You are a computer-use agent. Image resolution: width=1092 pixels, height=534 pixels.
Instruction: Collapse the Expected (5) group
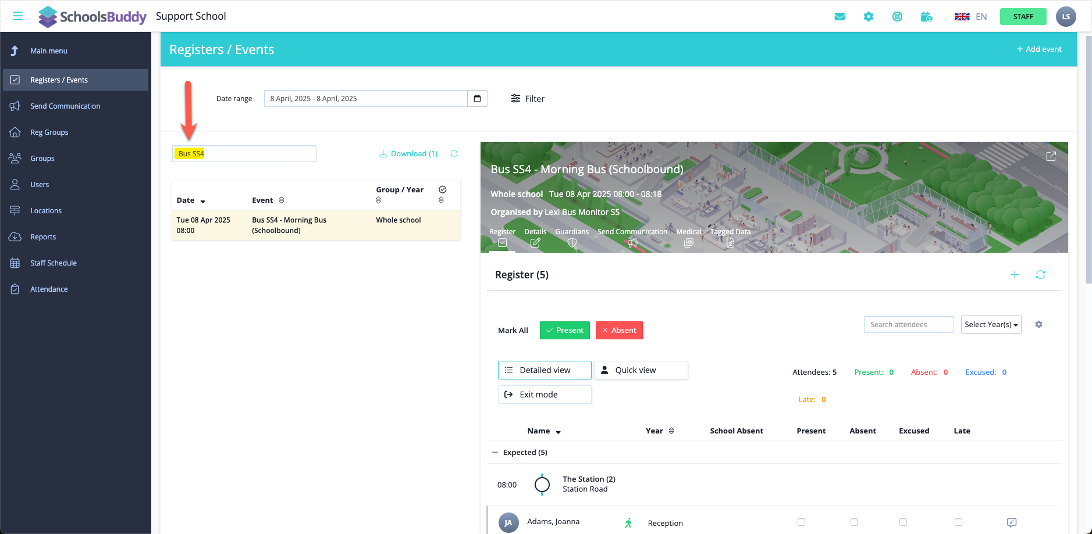point(495,453)
